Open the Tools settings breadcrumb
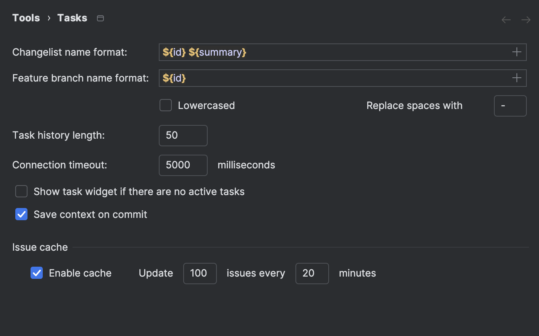539x336 pixels. pyautogui.click(x=26, y=18)
